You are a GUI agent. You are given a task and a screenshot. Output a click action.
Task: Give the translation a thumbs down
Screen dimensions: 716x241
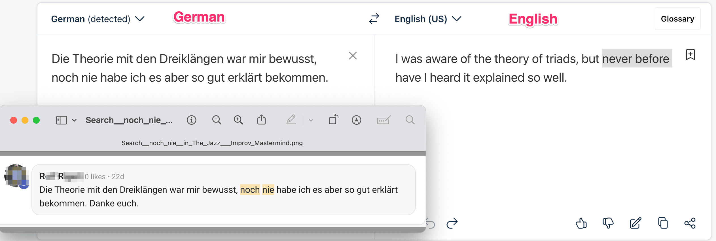[x=608, y=223]
